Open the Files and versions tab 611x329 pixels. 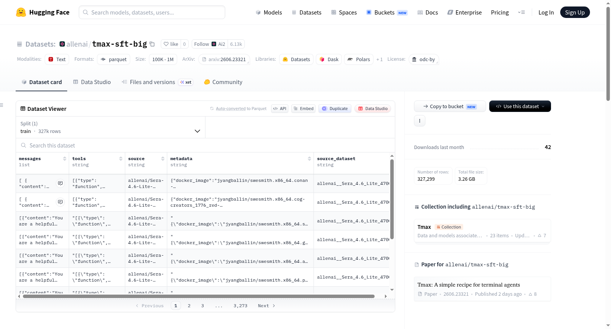[157, 82]
